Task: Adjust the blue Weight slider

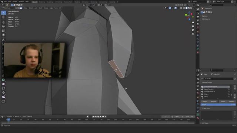Action: click(218, 105)
